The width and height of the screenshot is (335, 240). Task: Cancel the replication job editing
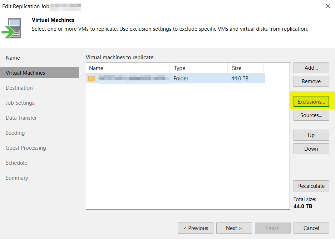tap(311, 228)
